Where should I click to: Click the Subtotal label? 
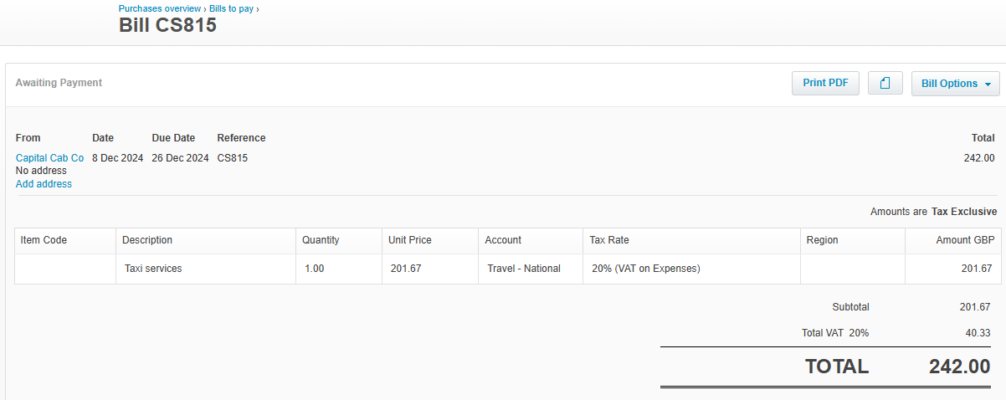[x=850, y=307]
